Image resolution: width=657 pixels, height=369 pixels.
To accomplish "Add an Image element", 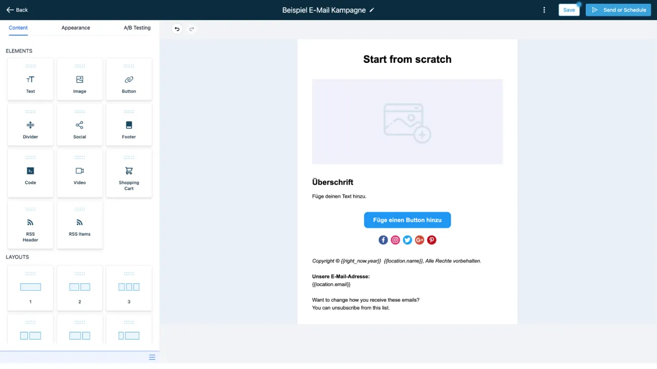I will tap(80, 79).
